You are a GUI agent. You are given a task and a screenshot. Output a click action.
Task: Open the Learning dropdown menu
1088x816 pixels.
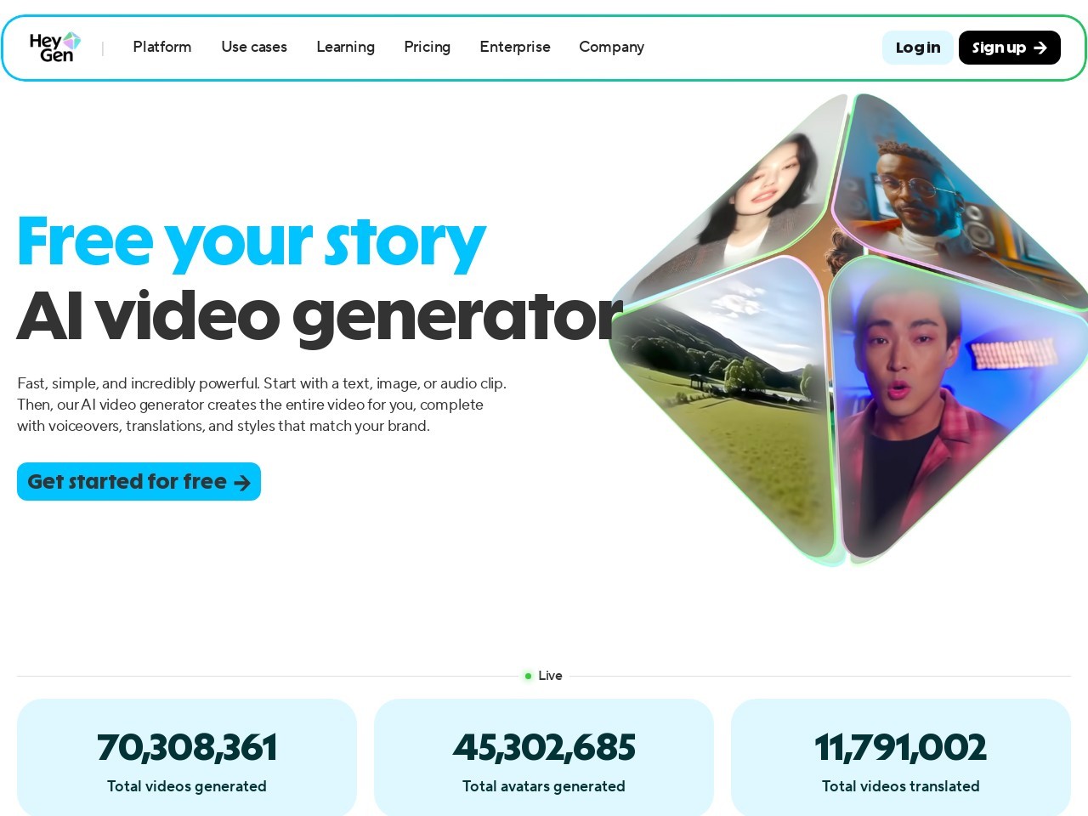tap(345, 47)
